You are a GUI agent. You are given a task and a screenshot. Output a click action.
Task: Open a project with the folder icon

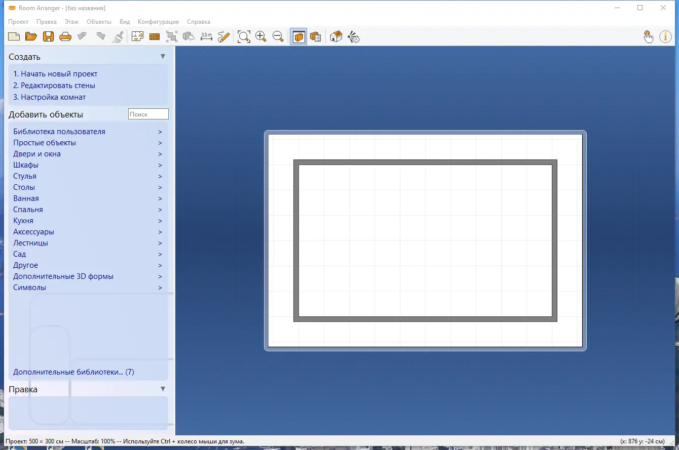point(31,36)
